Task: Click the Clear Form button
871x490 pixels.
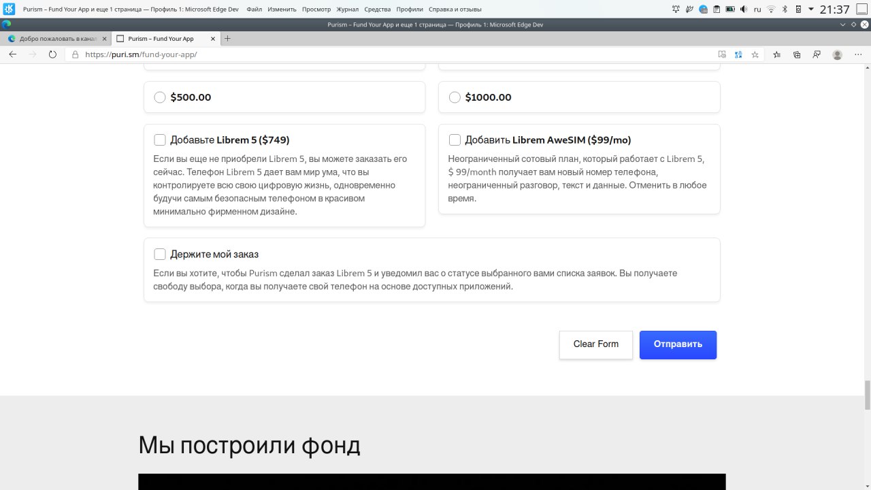Action: [x=596, y=344]
